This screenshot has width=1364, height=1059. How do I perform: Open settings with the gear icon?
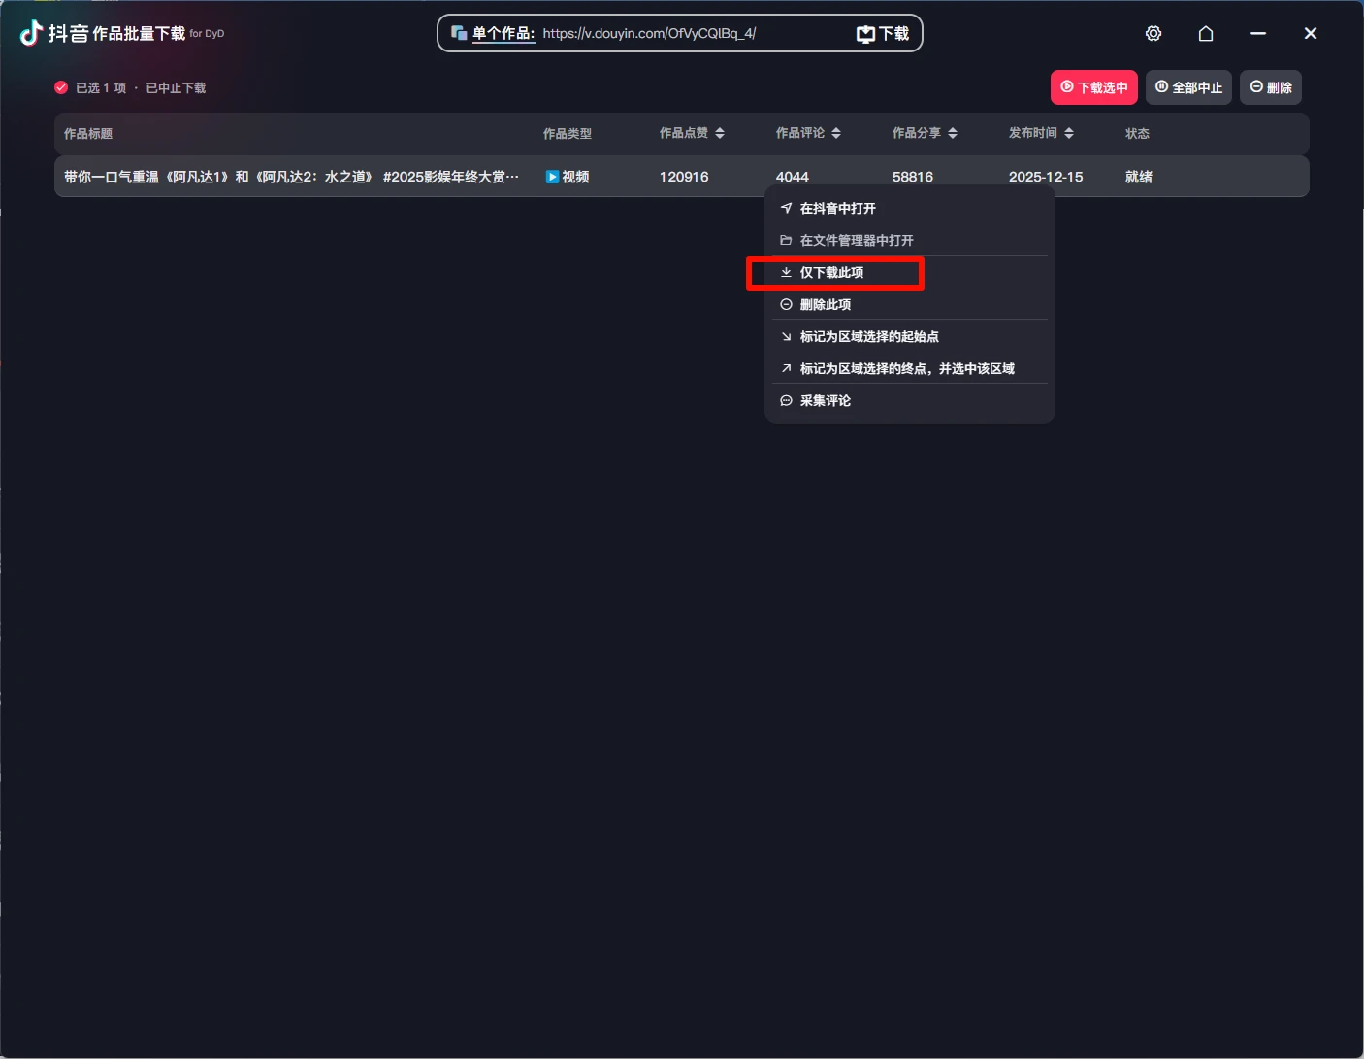coord(1153,33)
